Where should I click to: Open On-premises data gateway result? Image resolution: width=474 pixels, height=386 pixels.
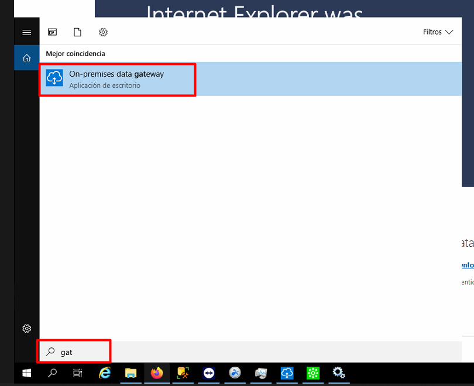click(250, 79)
